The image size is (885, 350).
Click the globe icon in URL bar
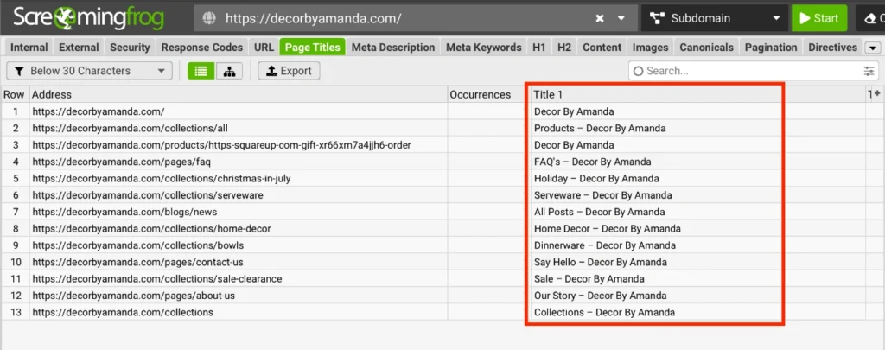click(207, 18)
